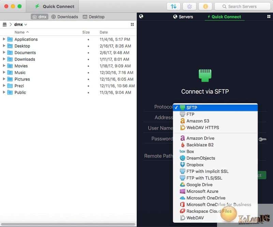This screenshot has width=273, height=227.
Task: Open the globe icon in remote pane
Action: click(141, 16)
